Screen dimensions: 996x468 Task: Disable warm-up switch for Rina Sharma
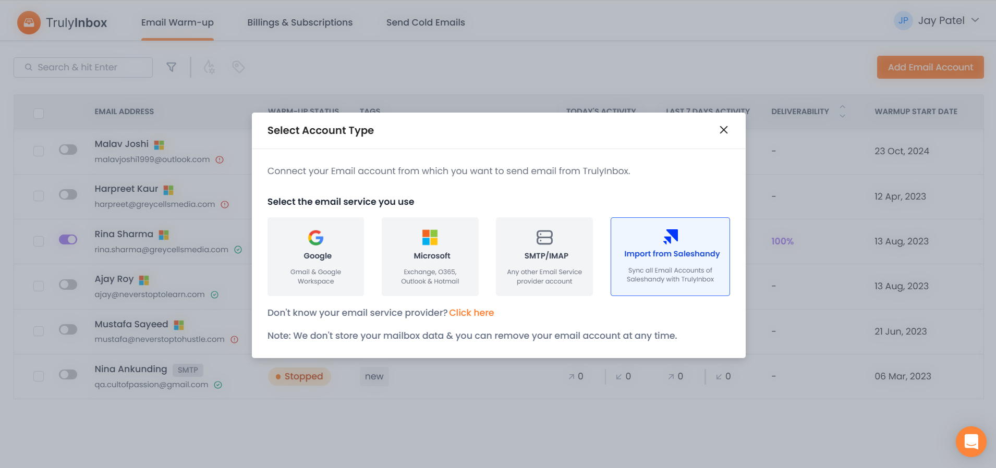tap(68, 240)
